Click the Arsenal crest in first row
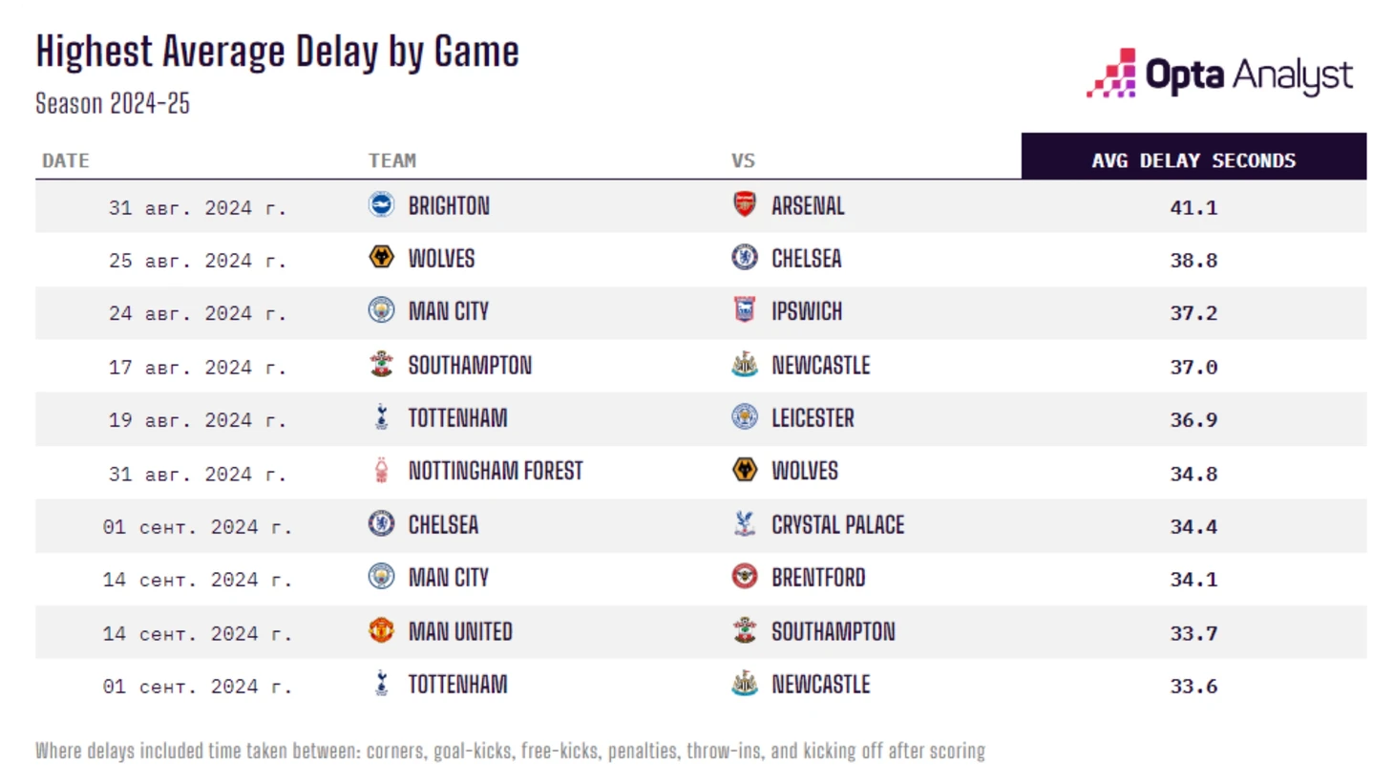The image size is (1394, 784). (744, 204)
